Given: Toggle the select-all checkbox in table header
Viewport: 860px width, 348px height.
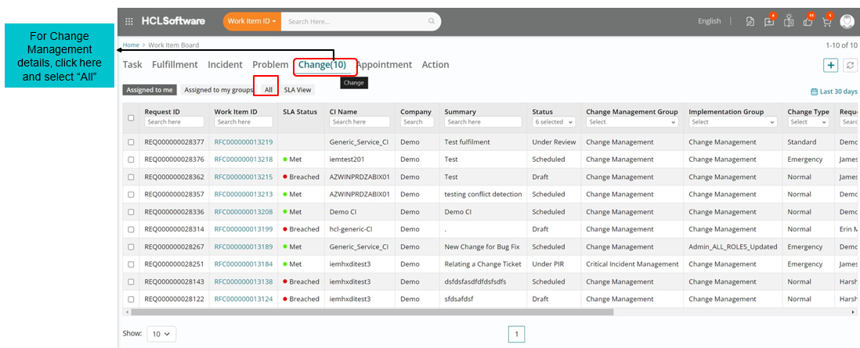Looking at the screenshot, I should tap(131, 117).
